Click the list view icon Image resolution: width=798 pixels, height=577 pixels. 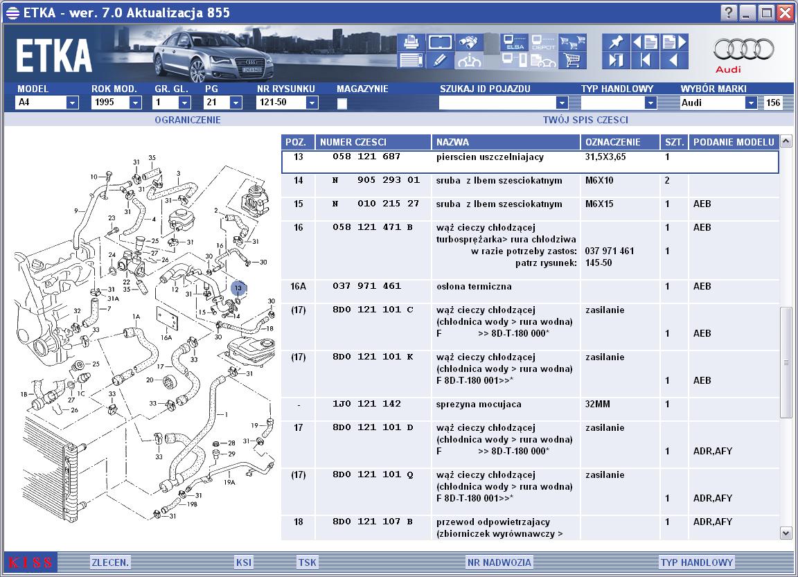point(410,60)
